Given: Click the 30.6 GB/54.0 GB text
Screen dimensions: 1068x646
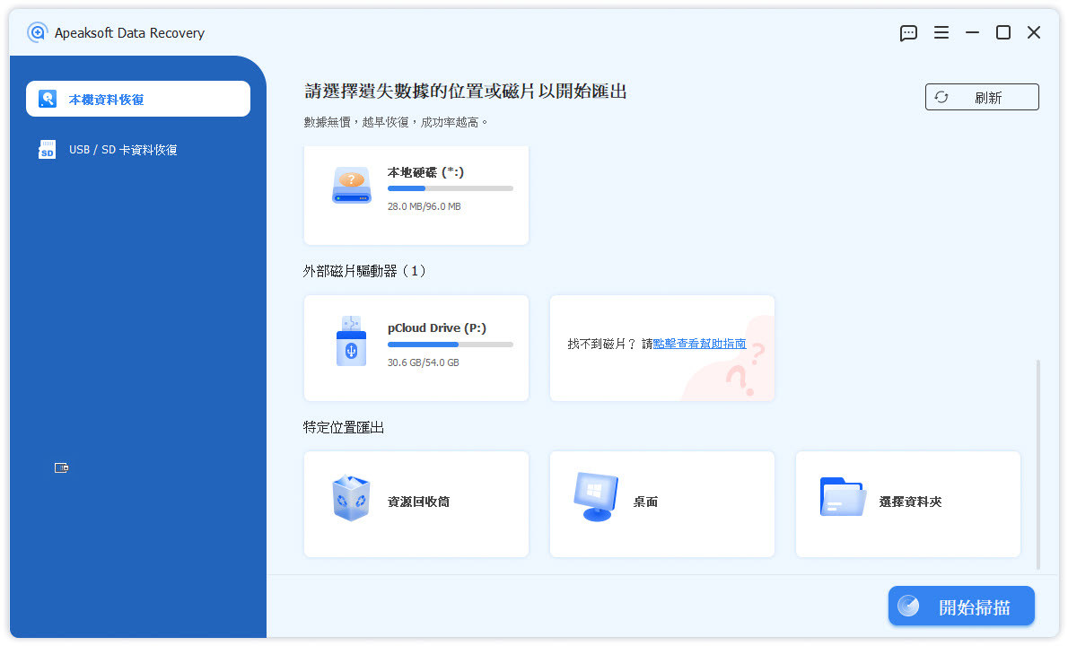Looking at the screenshot, I should (x=423, y=362).
